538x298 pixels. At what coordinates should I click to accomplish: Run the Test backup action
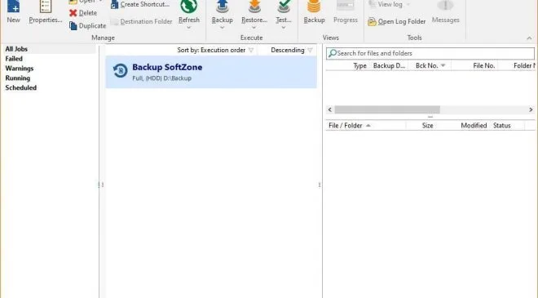[x=284, y=11]
